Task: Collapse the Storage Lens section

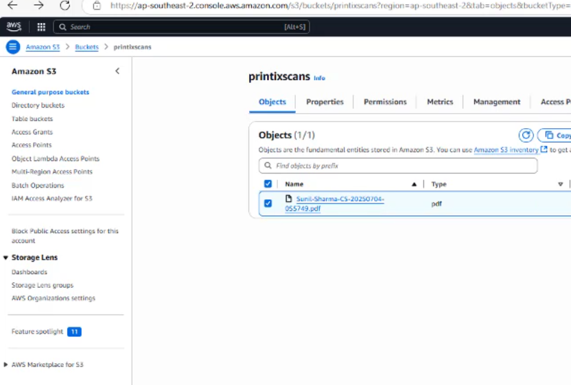Action: (6, 258)
